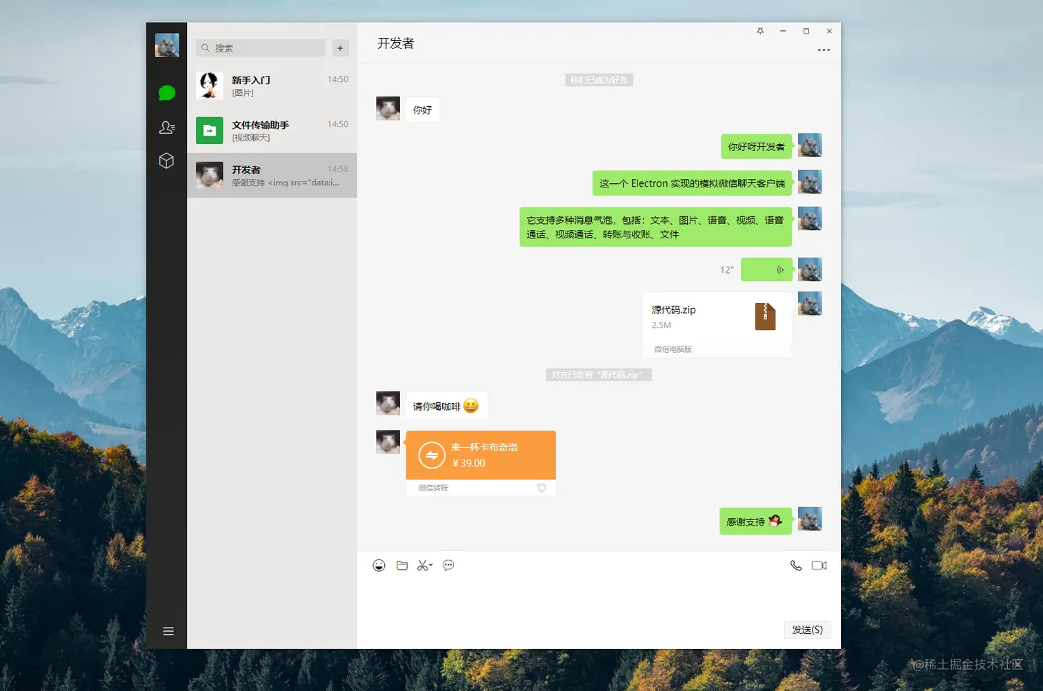Select the scissors screenshot tool

(421, 565)
